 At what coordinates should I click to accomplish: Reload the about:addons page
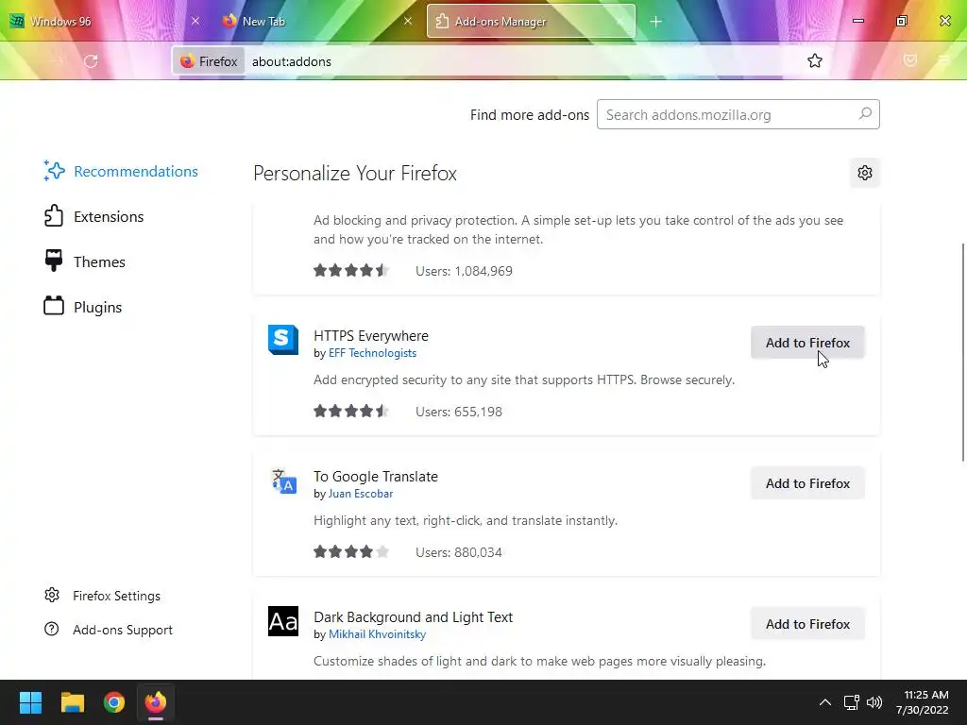pos(91,61)
